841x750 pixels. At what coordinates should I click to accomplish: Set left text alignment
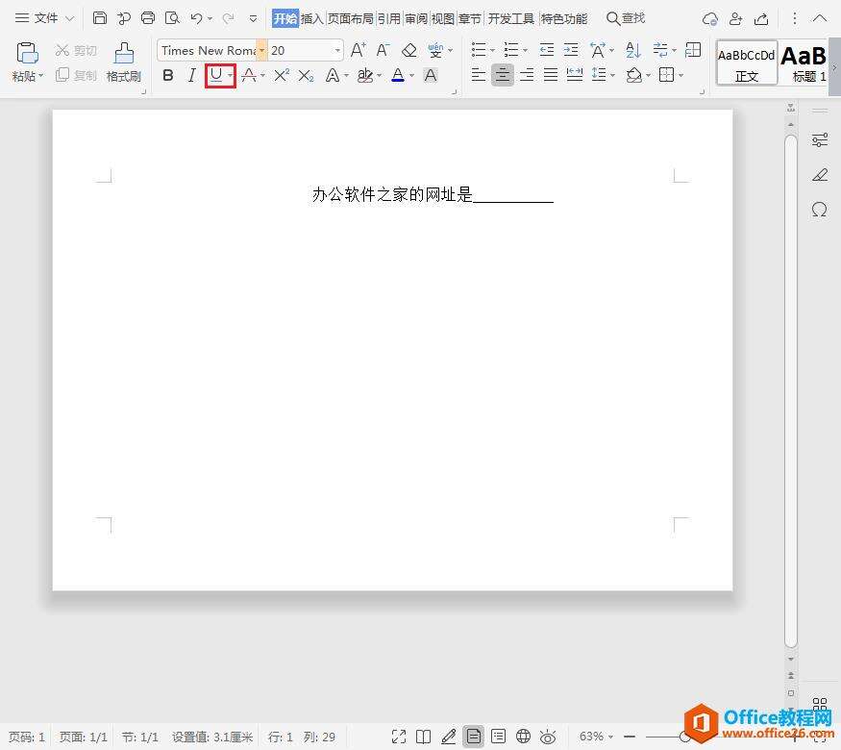point(478,75)
